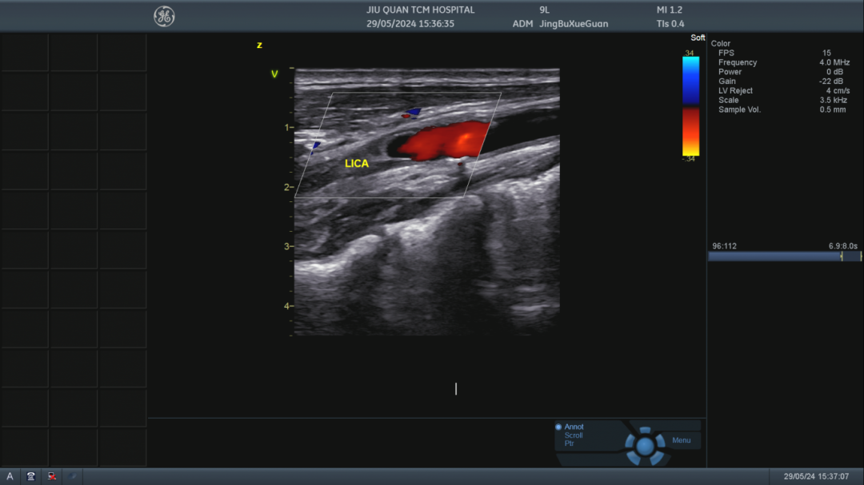Viewport: 864px width, 485px height.
Task: Click the frame counter 96:112
Action: tap(724, 246)
